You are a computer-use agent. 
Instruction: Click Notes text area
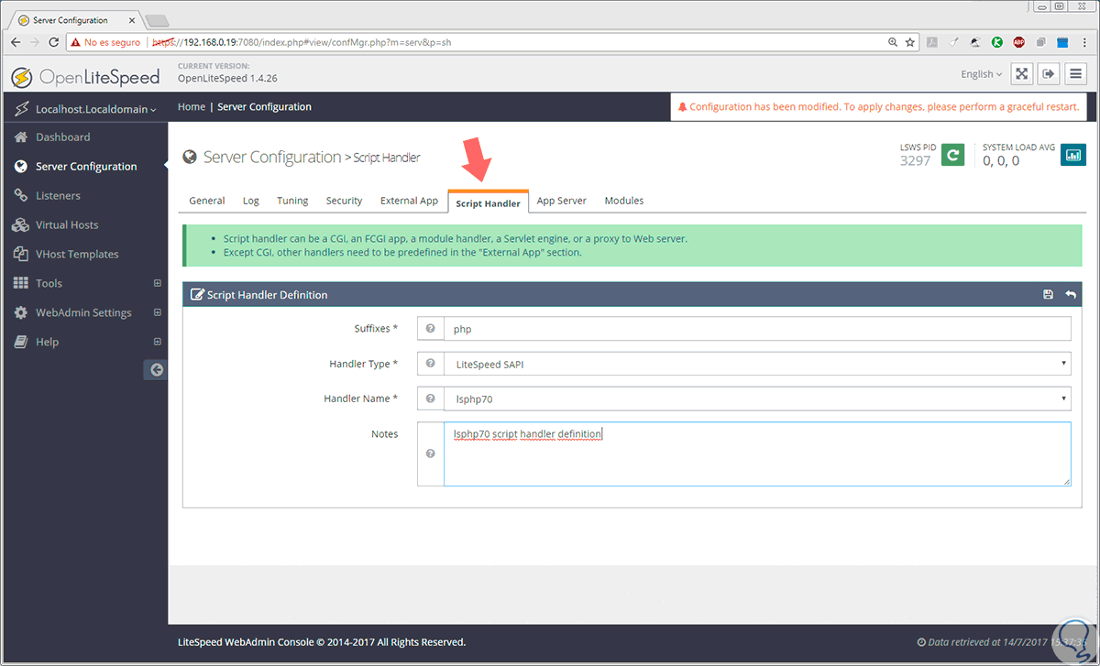point(757,453)
